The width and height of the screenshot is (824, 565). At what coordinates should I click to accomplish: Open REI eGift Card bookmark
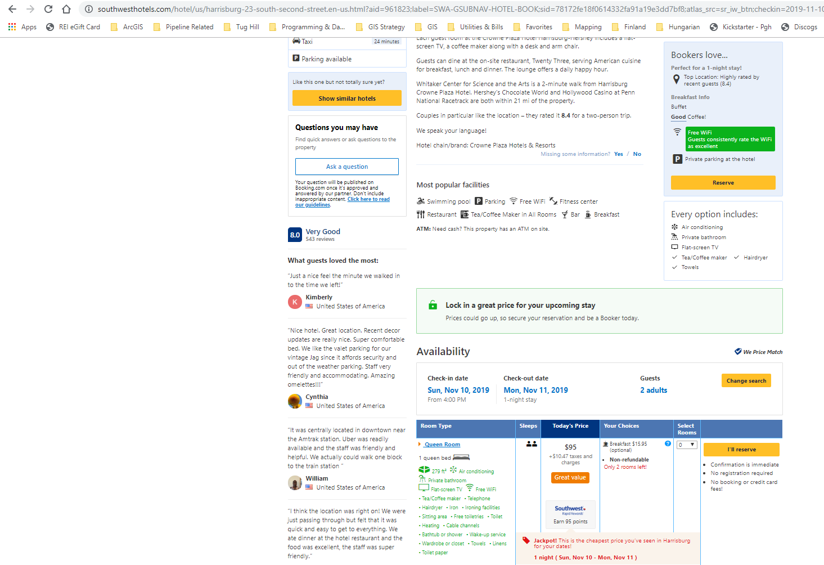(73, 27)
